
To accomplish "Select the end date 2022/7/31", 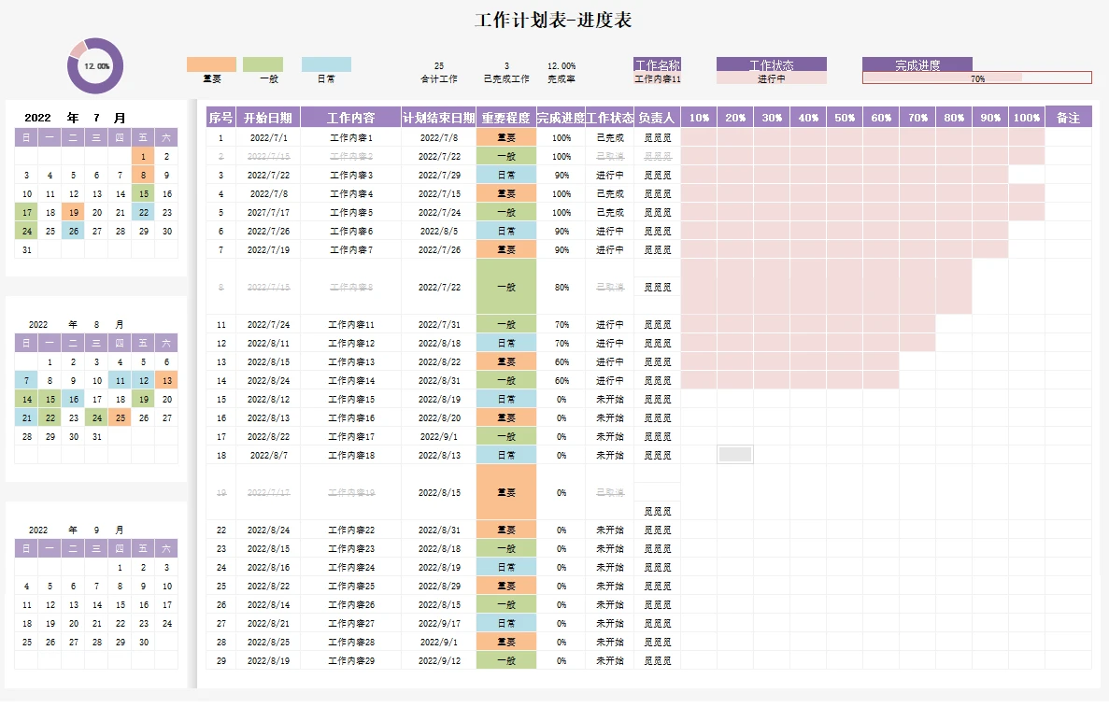I will [438, 324].
